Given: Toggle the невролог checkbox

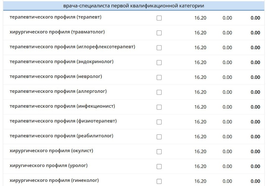Looking at the screenshot, I should pyautogui.click(x=159, y=77).
